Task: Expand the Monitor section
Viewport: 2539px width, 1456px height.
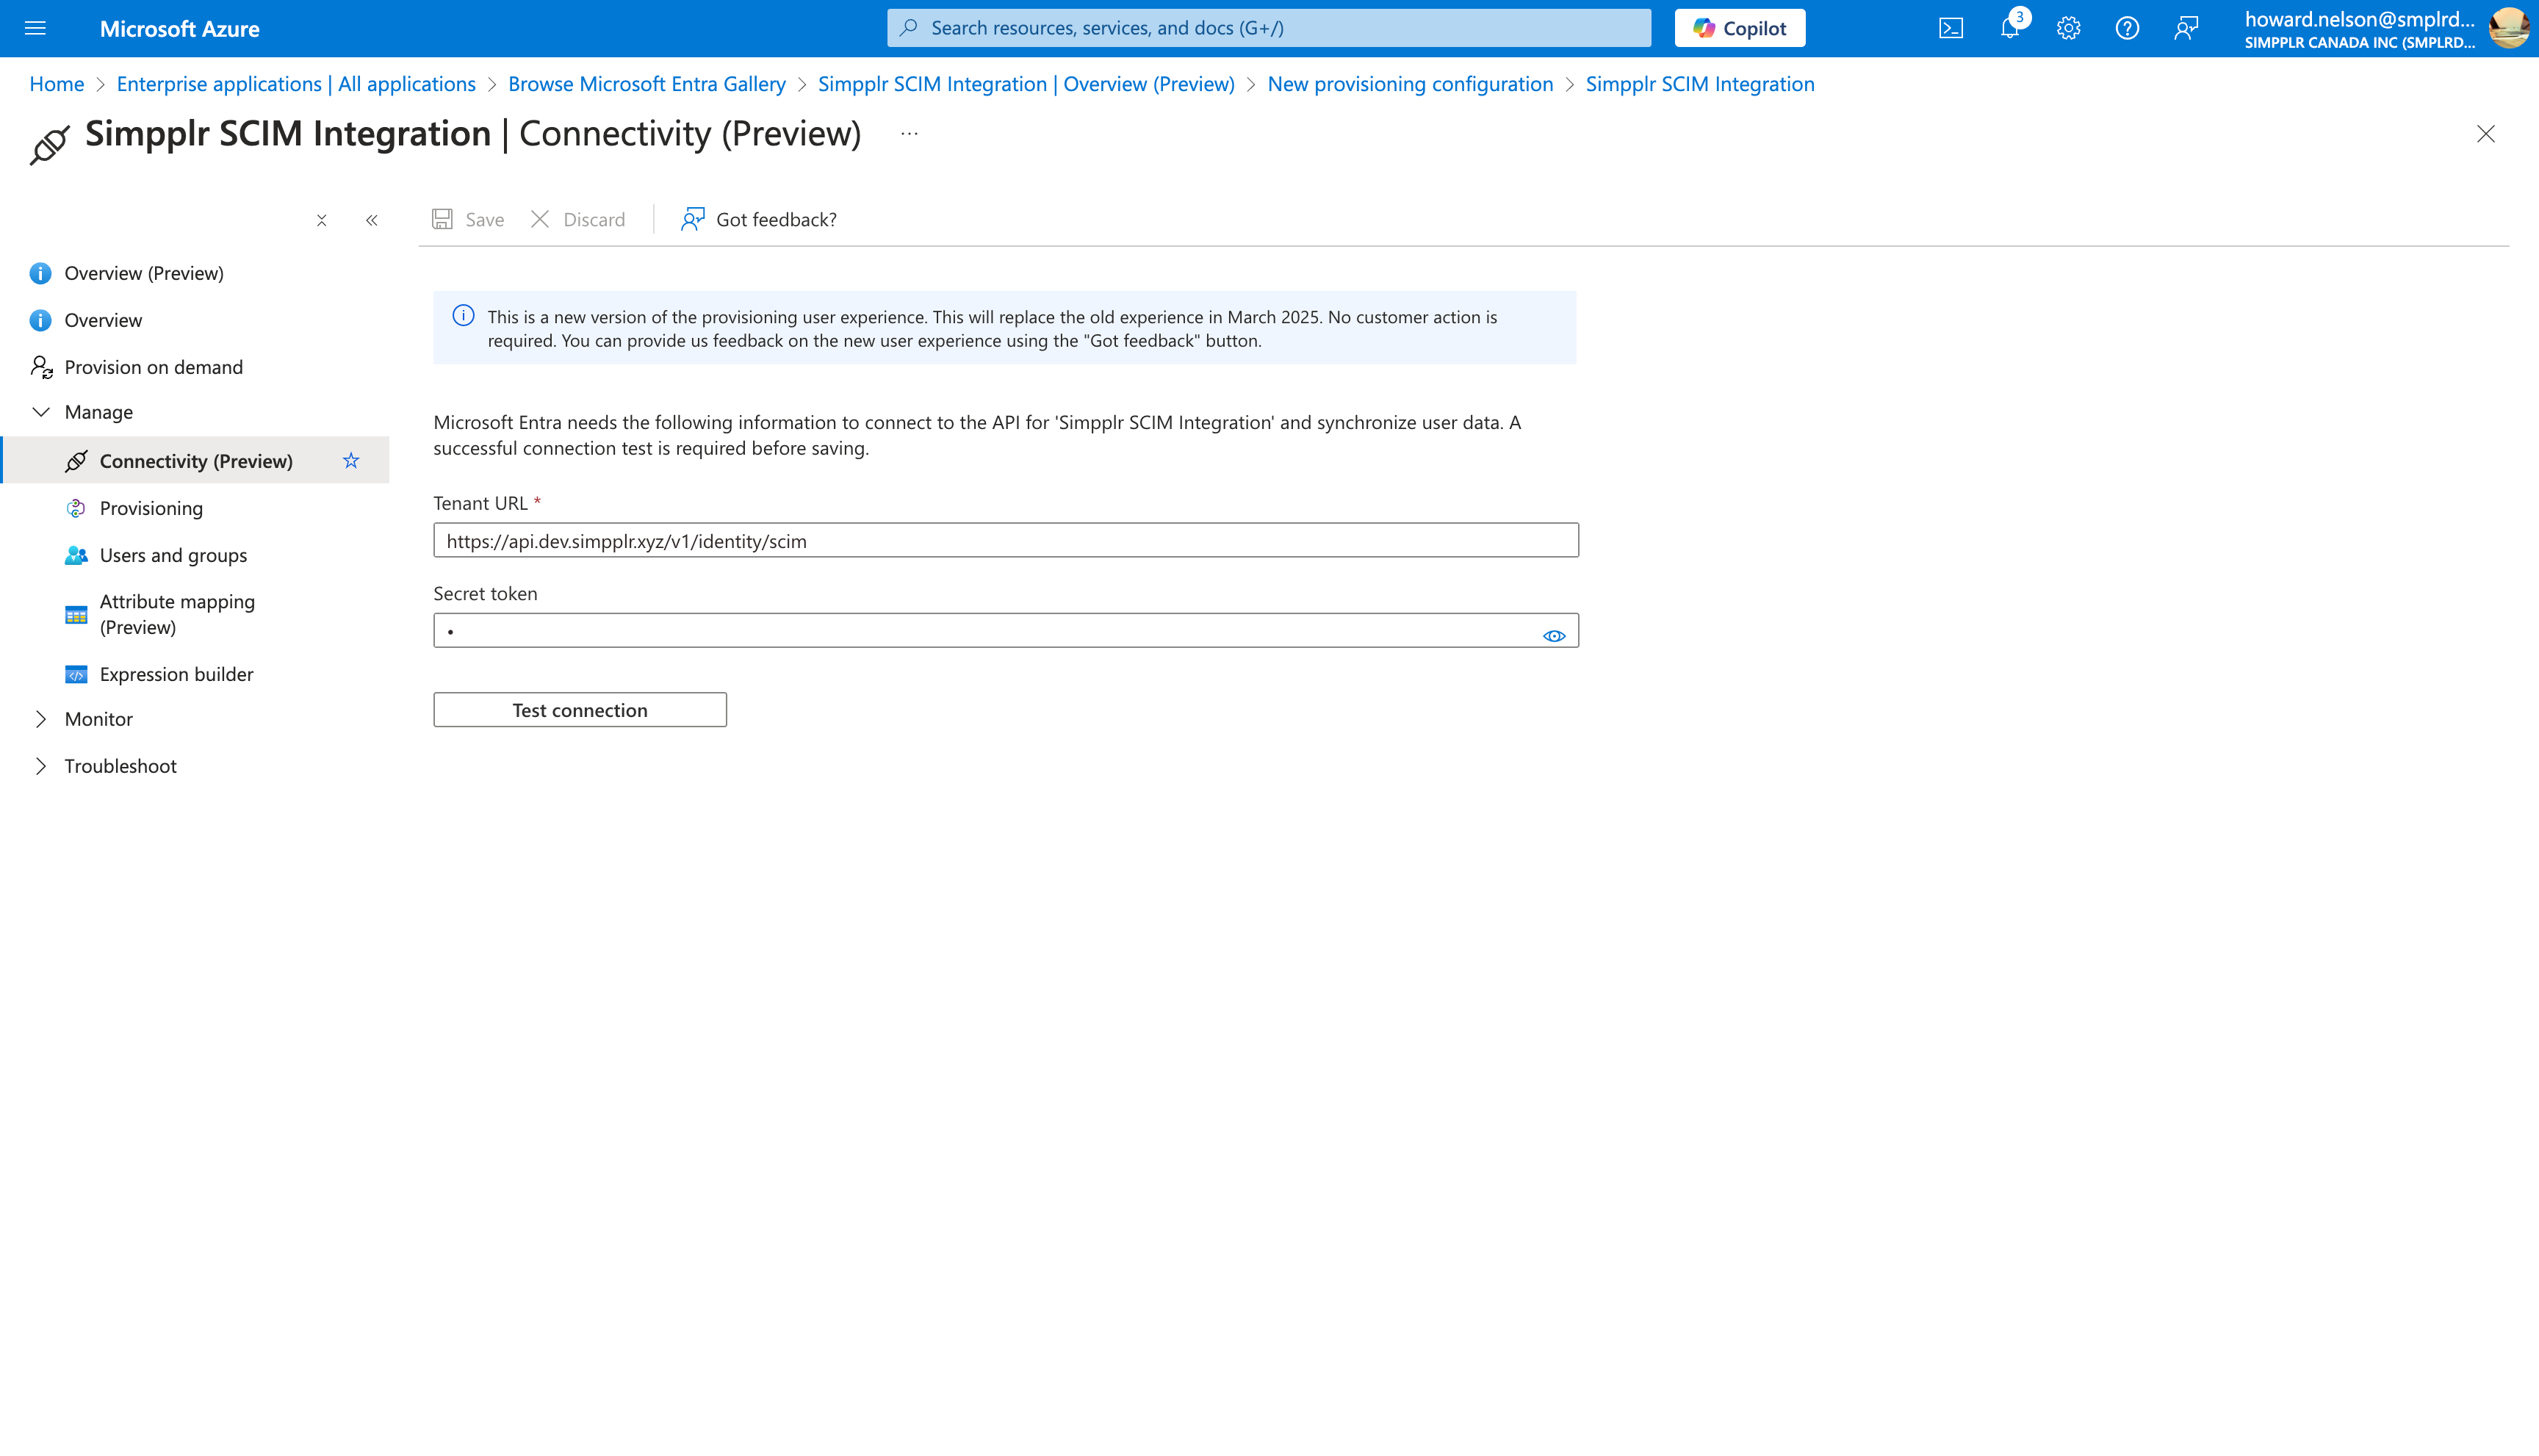Action: 41,719
